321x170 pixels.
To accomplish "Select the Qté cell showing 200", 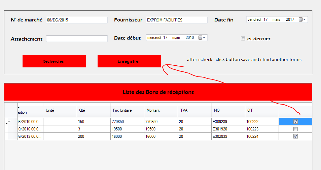I will [94, 136].
